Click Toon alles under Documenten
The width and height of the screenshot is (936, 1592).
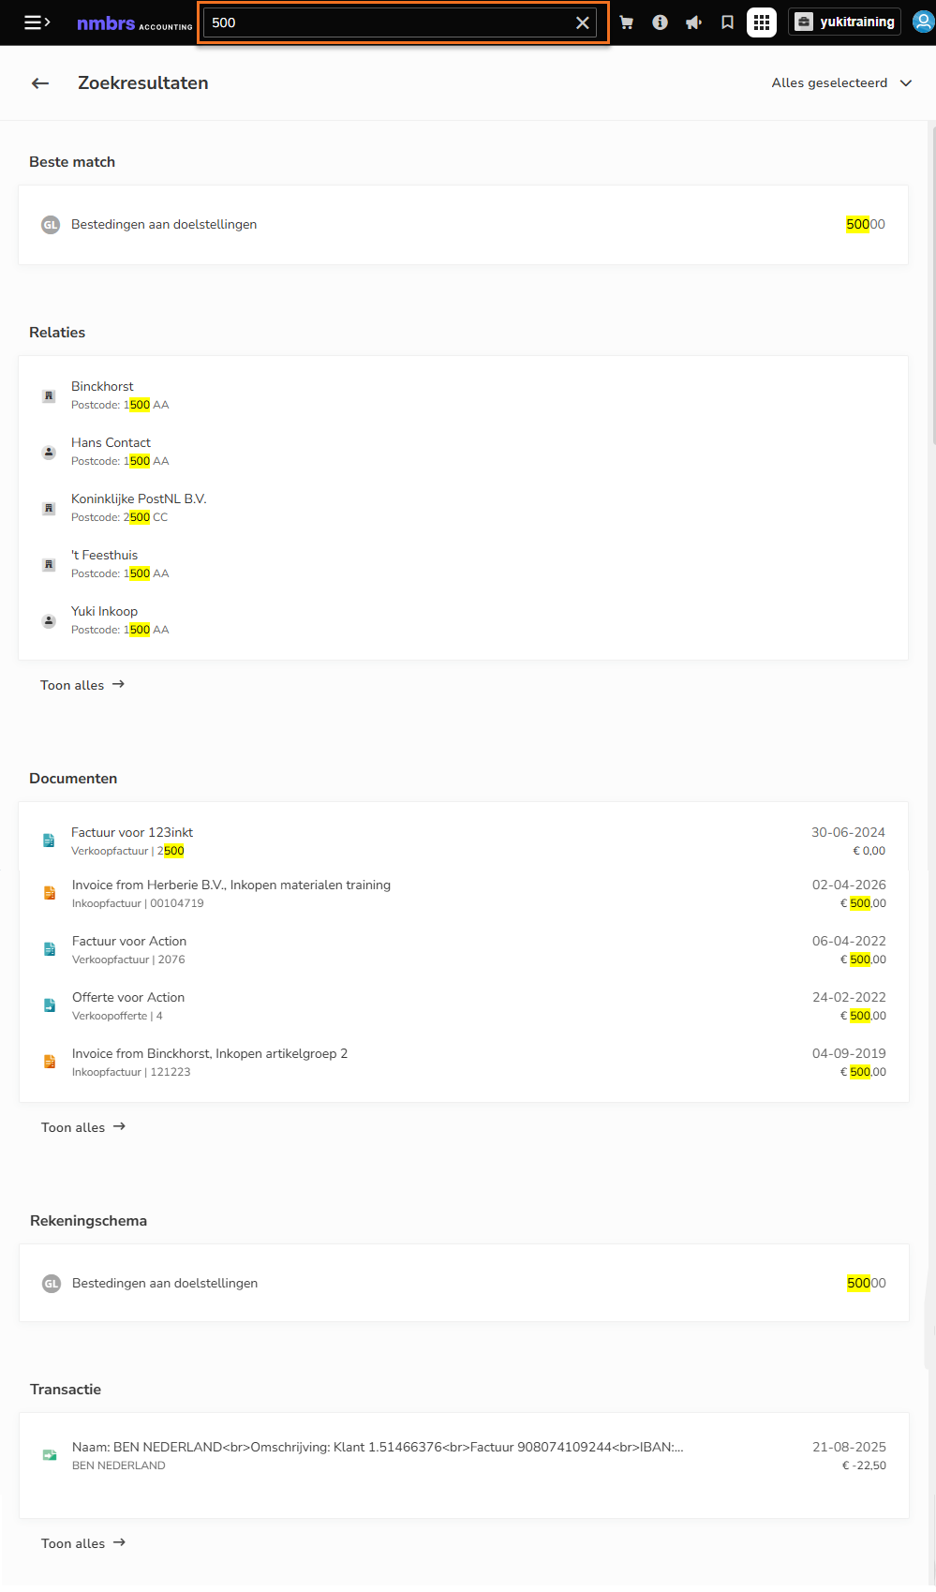pyautogui.click(x=83, y=1127)
